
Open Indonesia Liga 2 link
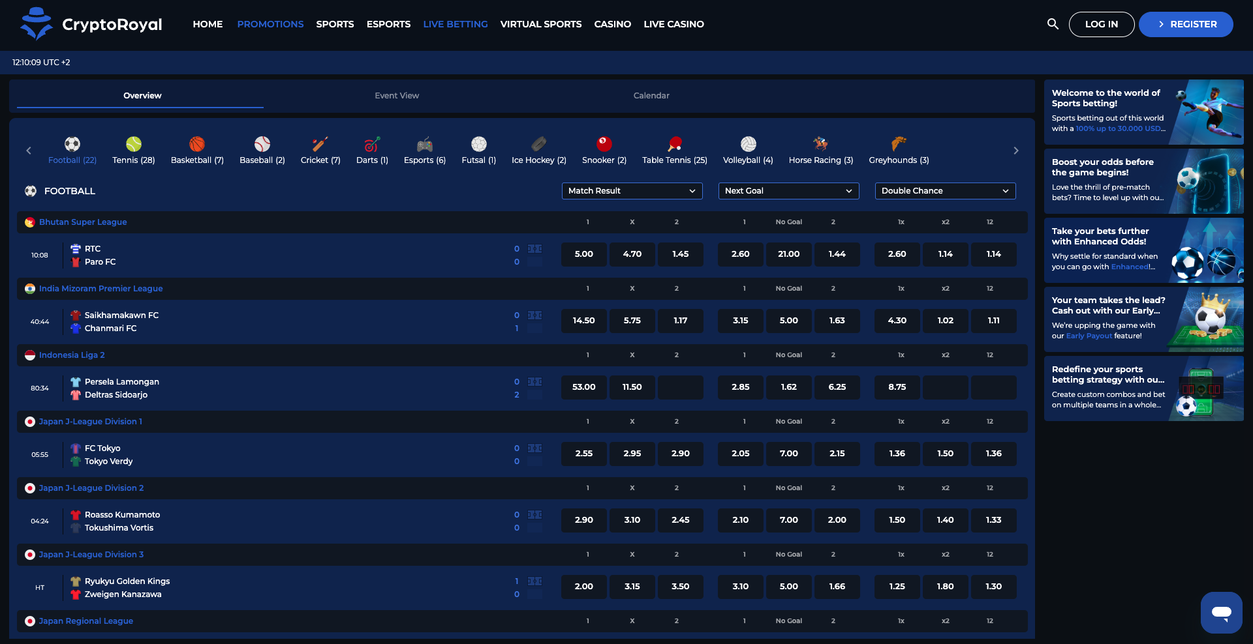(72, 355)
